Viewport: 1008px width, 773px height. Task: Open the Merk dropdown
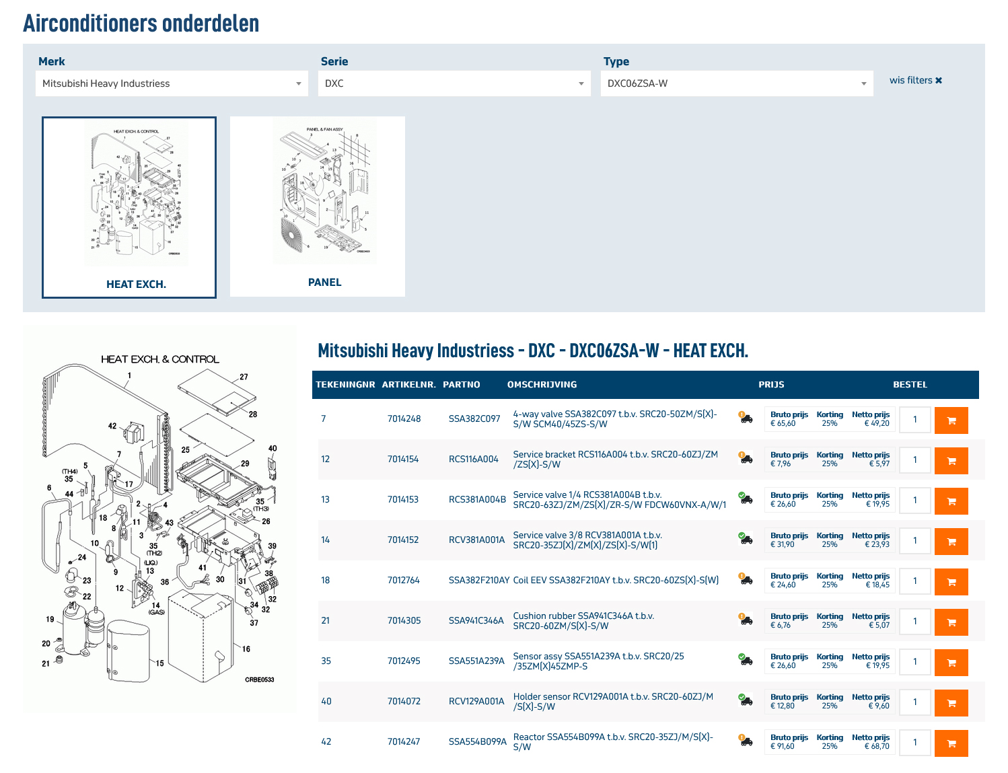pyautogui.click(x=172, y=83)
